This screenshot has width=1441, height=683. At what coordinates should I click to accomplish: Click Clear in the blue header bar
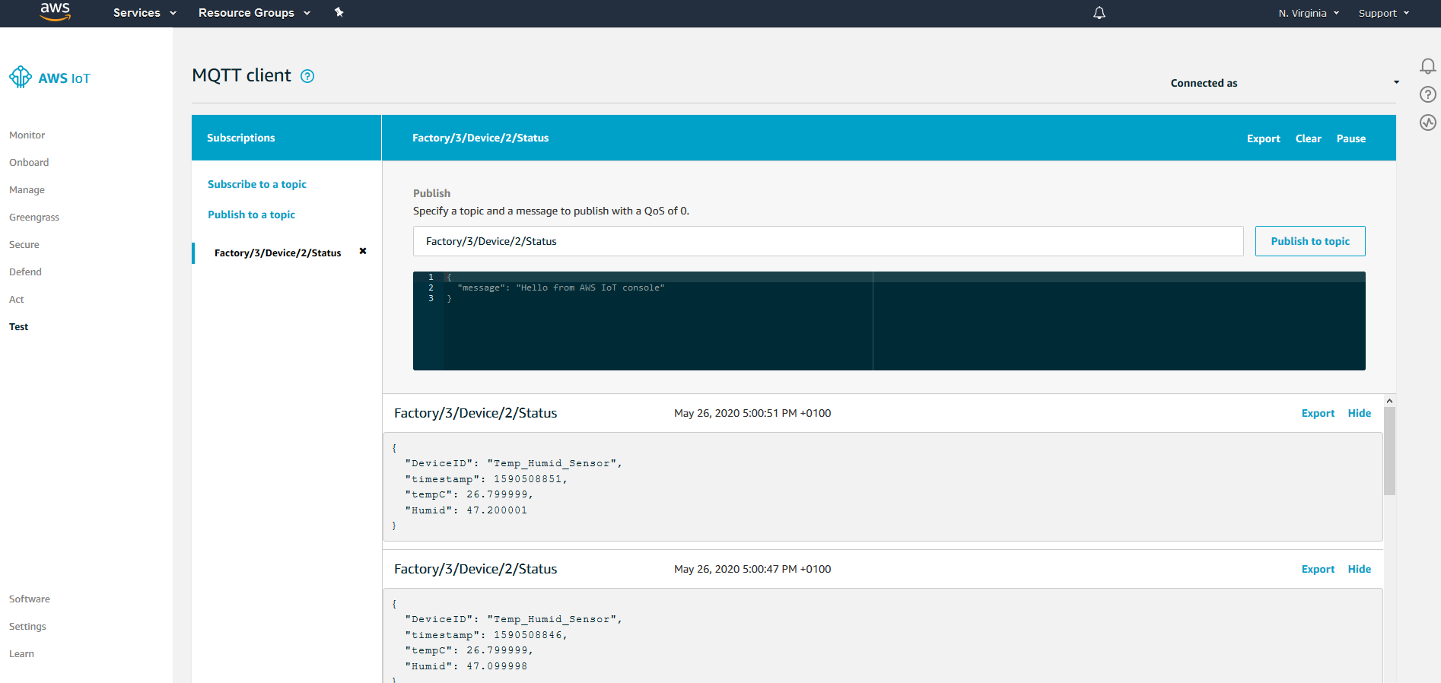coord(1308,138)
